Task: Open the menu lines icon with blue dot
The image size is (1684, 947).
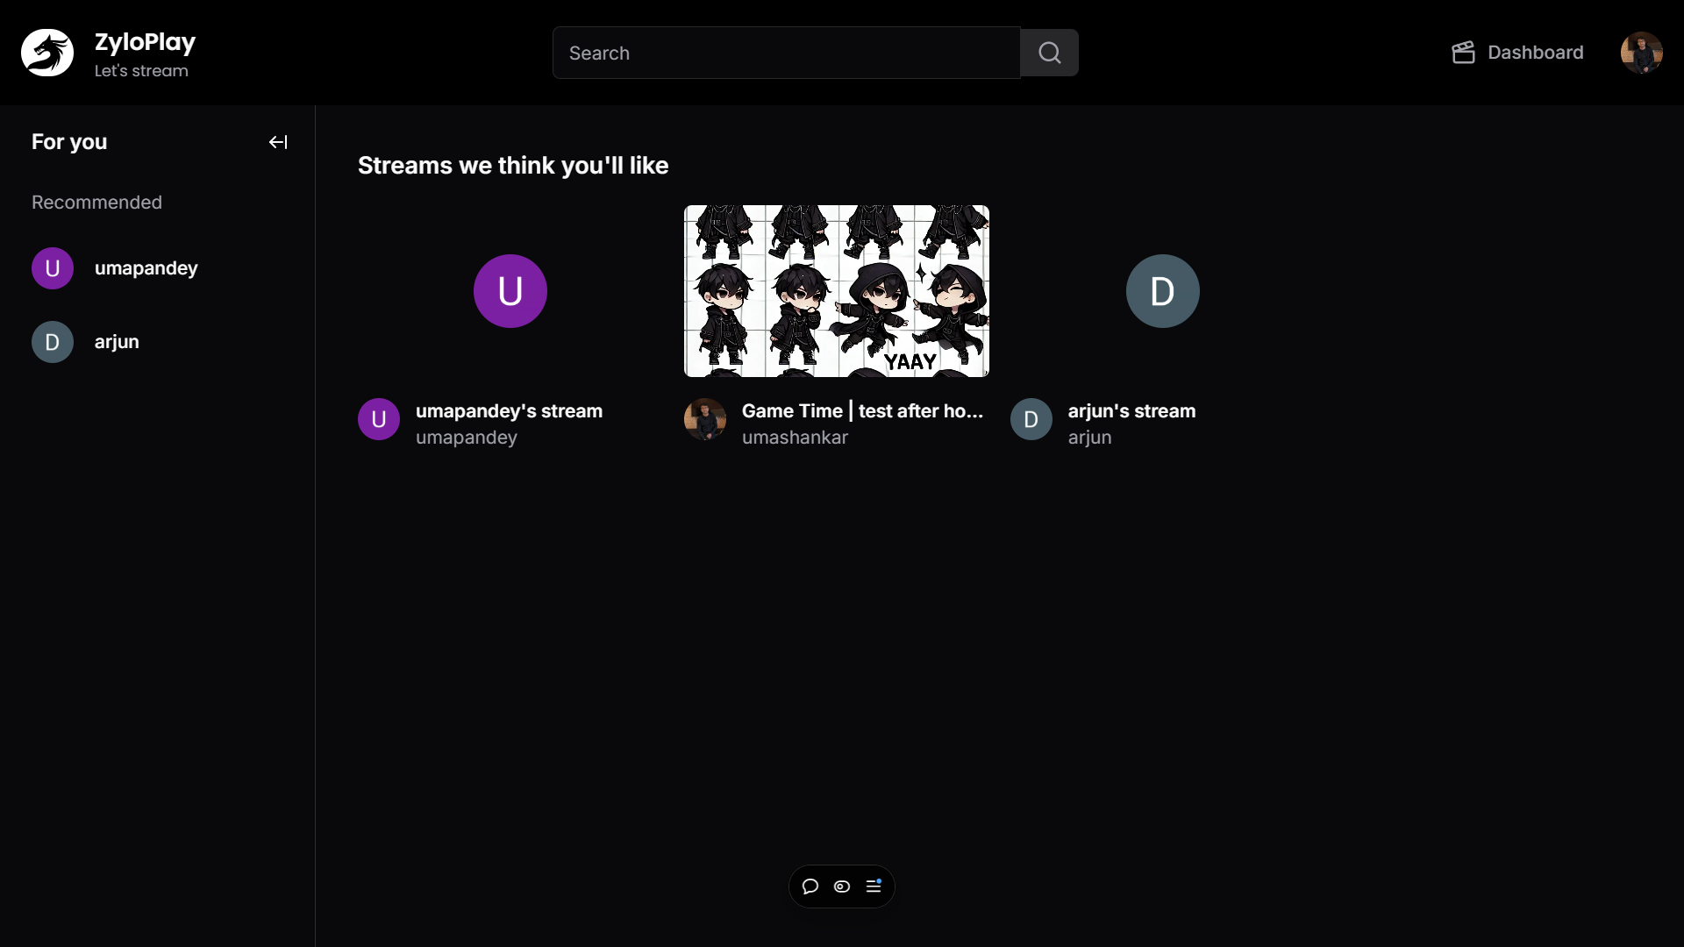Action: [874, 886]
